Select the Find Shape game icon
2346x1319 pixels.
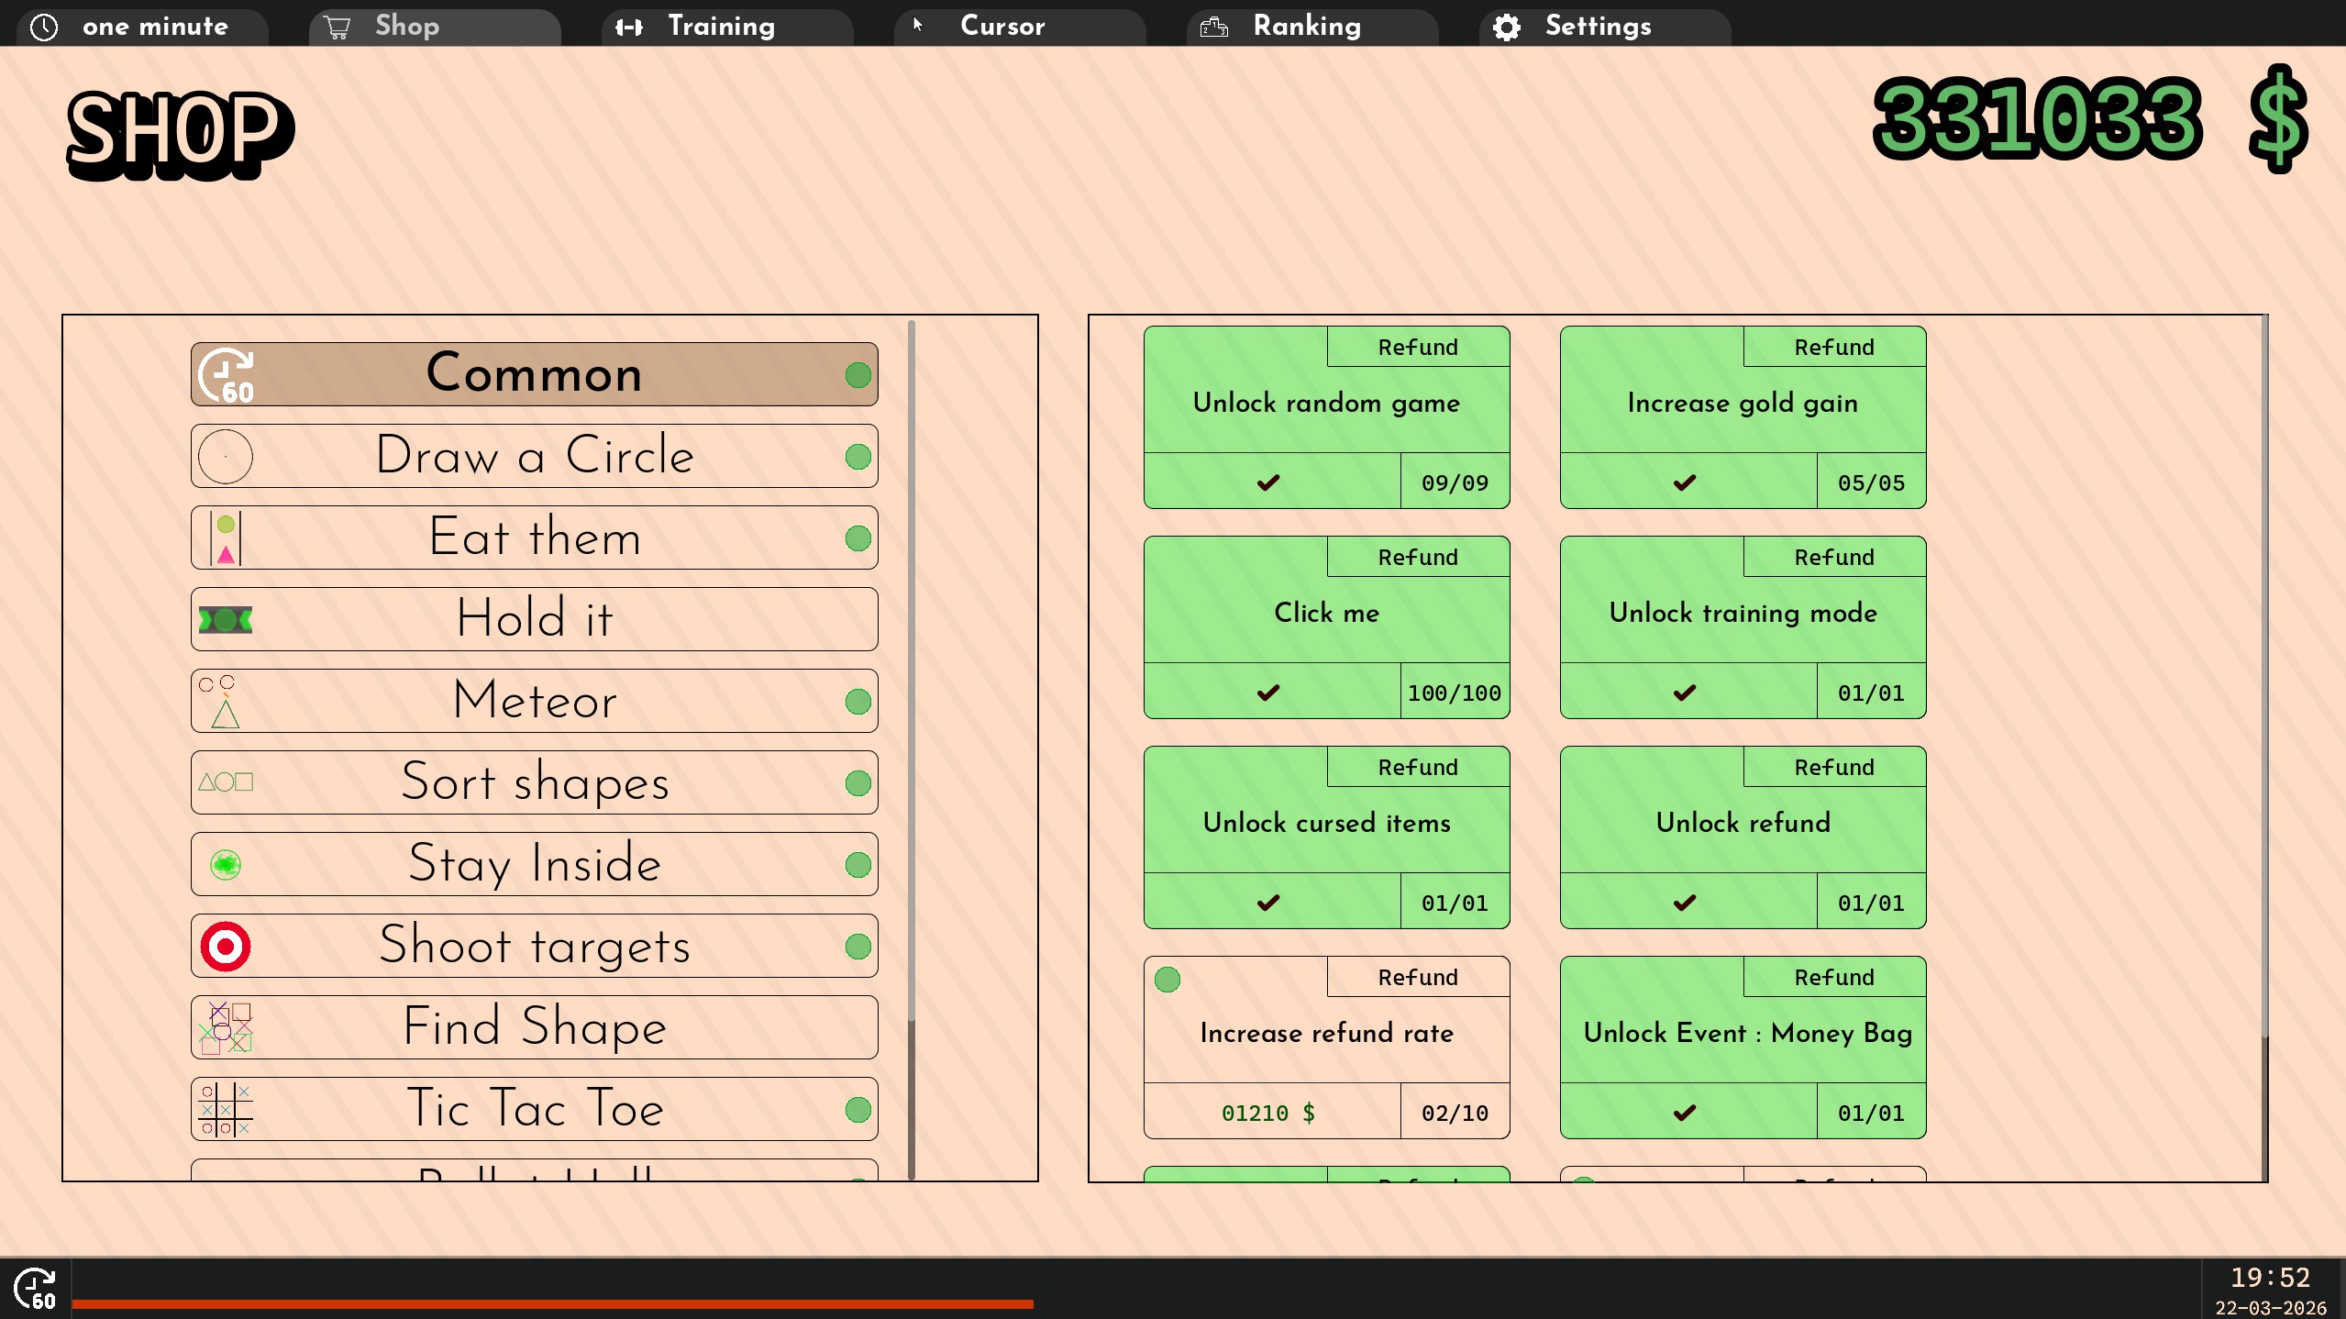[x=226, y=1027]
